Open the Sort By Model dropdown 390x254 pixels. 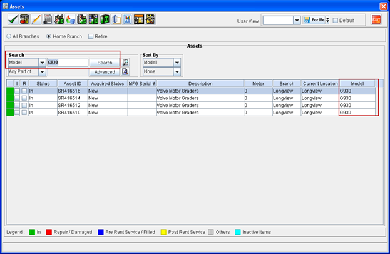[x=177, y=63]
